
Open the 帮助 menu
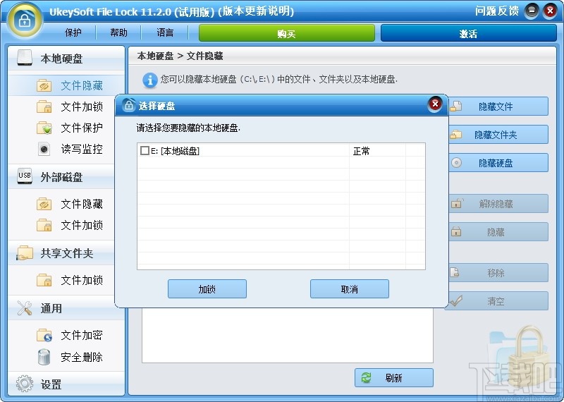click(118, 32)
